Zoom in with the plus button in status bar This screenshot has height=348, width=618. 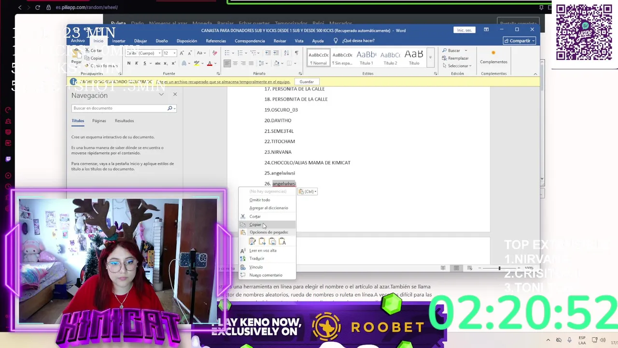coord(520,268)
